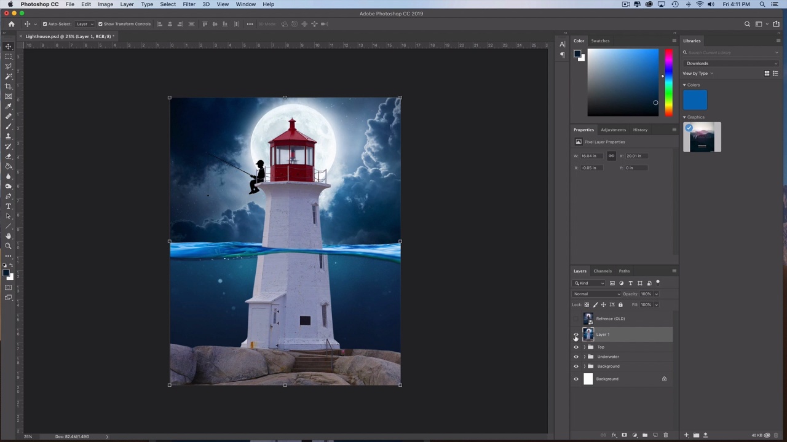Open the layer style fx menu
Screen dimensions: 787x442
(614, 435)
